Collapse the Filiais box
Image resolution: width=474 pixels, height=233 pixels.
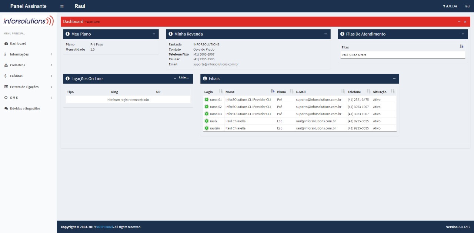pyautogui.click(x=394, y=78)
